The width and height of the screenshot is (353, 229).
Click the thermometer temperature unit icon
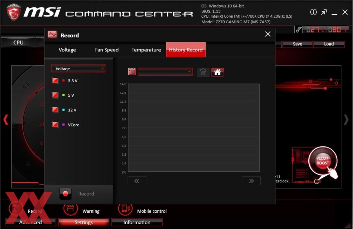(298, 29)
